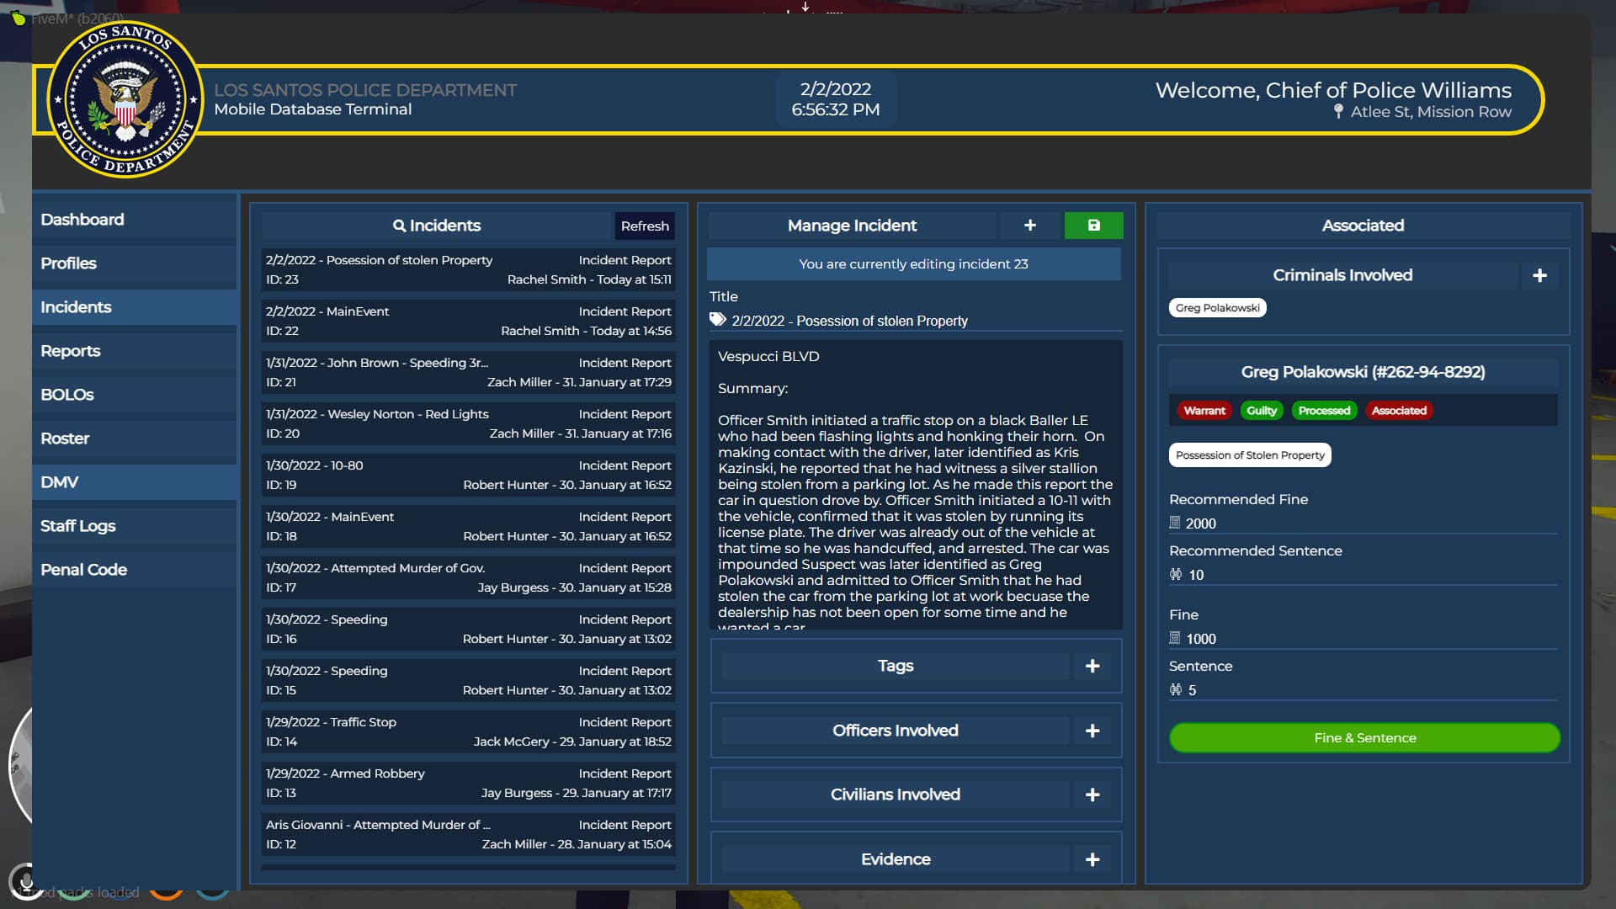Toggle the red Warrant status badge
Viewport: 1616px width, 909px height.
pos(1204,411)
